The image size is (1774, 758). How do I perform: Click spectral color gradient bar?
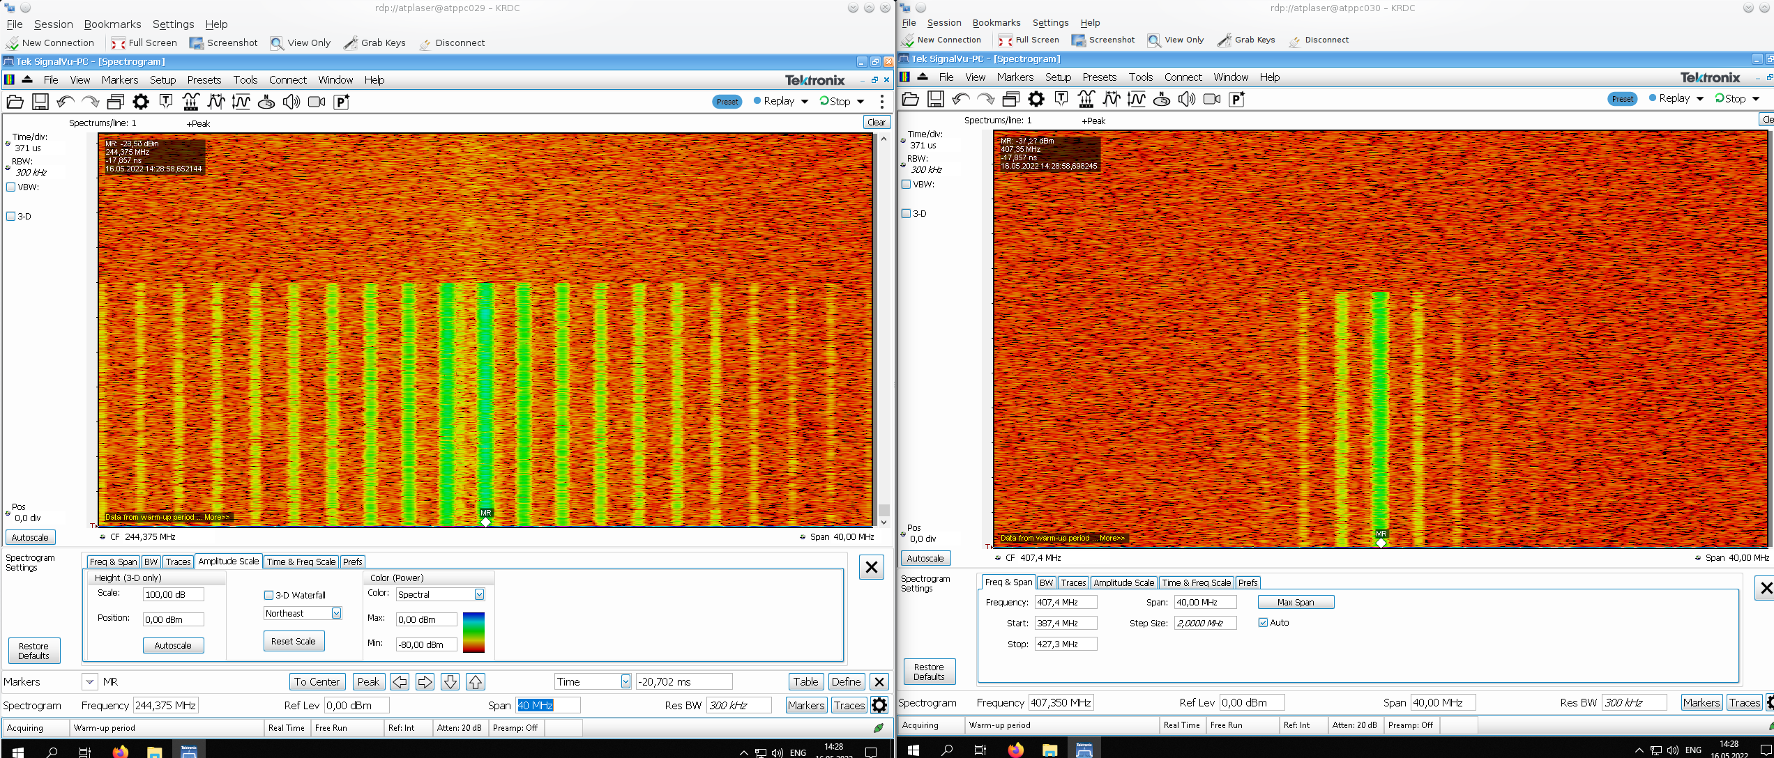tap(473, 632)
